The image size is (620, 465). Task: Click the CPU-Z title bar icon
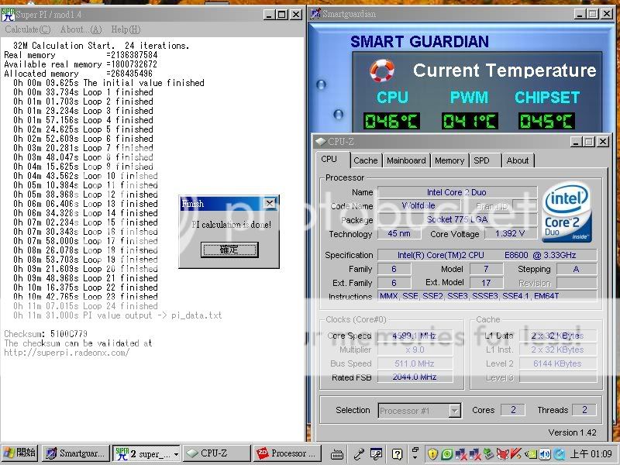pos(320,142)
